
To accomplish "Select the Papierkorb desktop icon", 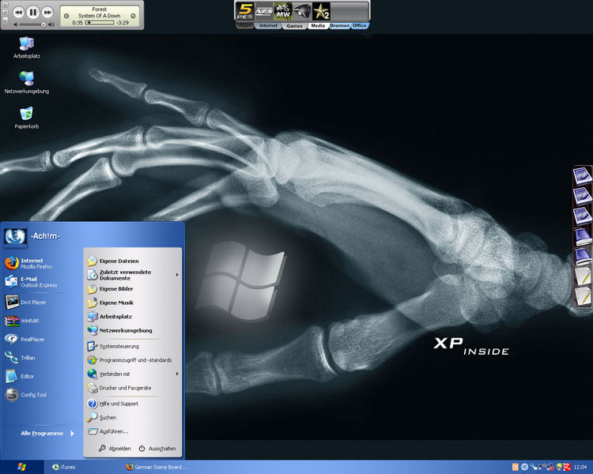I will point(26,118).
